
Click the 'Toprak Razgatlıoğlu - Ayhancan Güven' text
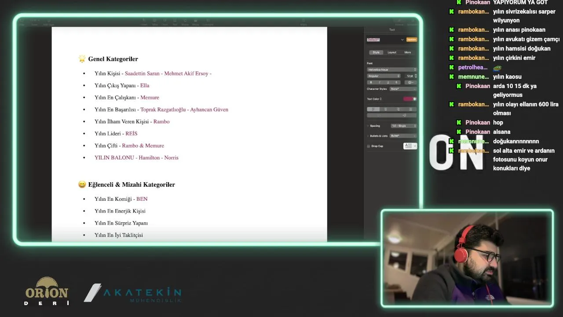184,110
